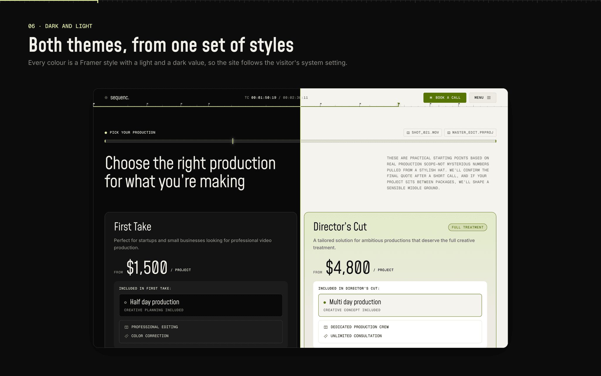Click the green playhead marker on timeline ruler
601x376 pixels.
click(399, 104)
